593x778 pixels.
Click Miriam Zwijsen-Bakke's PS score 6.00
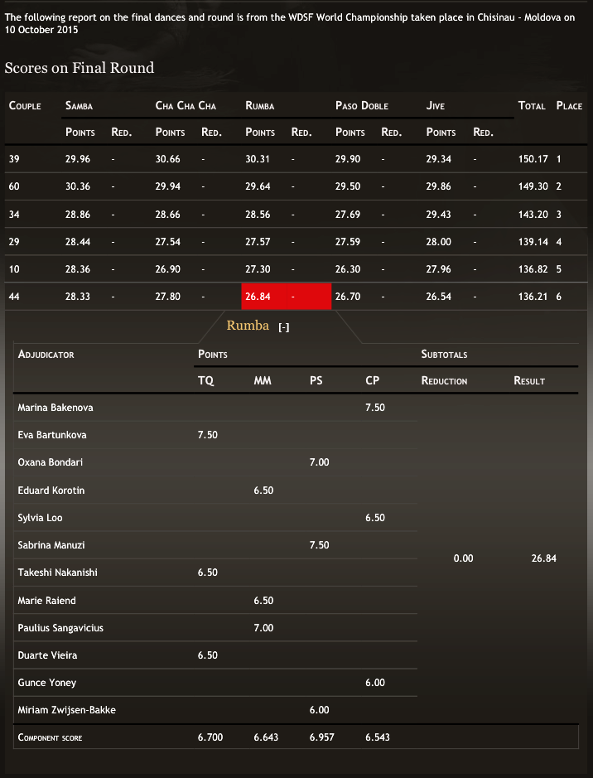pyautogui.click(x=319, y=710)
